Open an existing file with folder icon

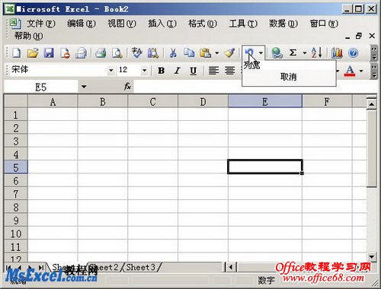[33, 53]
